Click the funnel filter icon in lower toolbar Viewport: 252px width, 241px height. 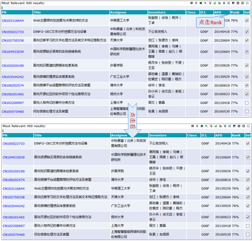(211, 126)
